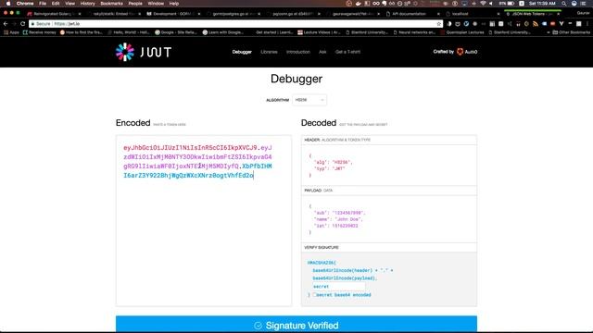Screen dimensions: 593x333
Task: Click the Signature Verified banner
Action: coord(296,325)
